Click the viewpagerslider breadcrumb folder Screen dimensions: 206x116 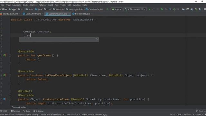pos(74,9)
